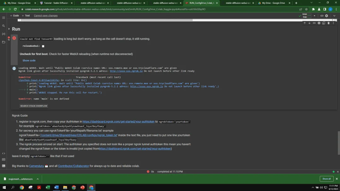Open the find and replace search icon

coord(3,26)
